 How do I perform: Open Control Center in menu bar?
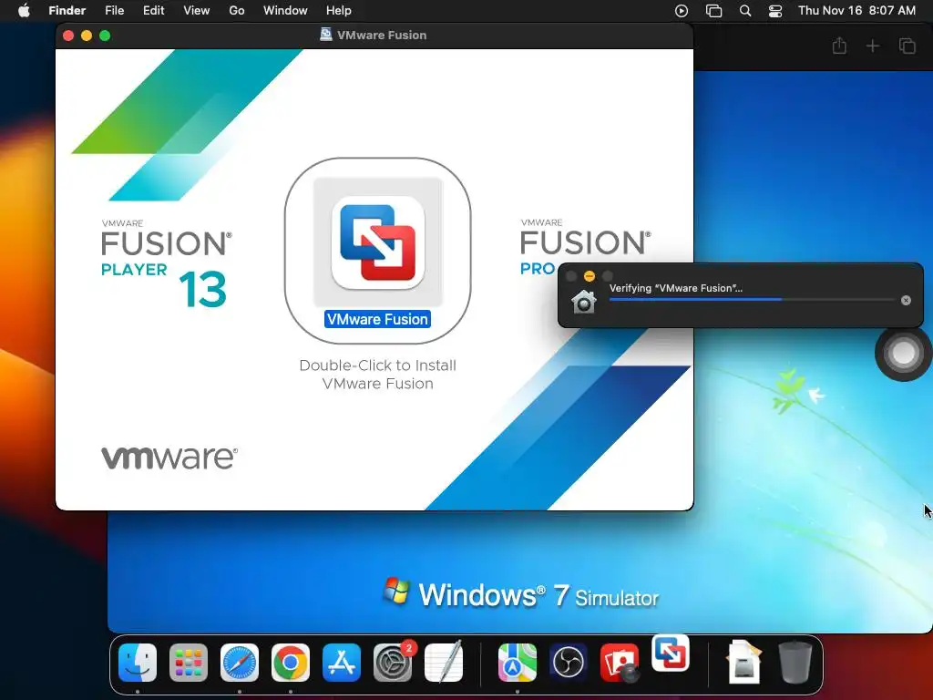coord(775,11)
